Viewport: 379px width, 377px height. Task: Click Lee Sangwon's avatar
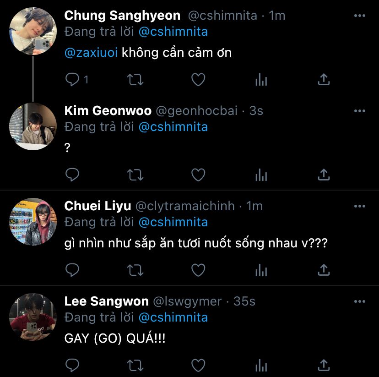point(33,317)
